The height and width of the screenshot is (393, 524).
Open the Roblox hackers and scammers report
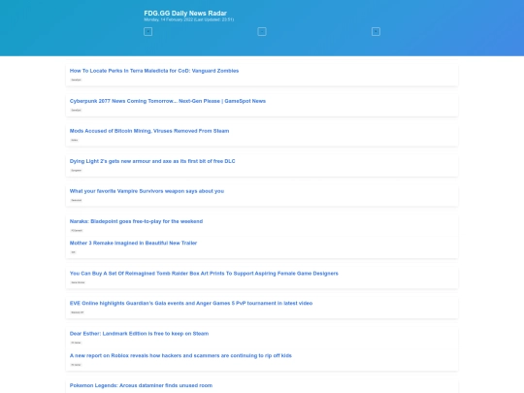[x=180, y=355]
